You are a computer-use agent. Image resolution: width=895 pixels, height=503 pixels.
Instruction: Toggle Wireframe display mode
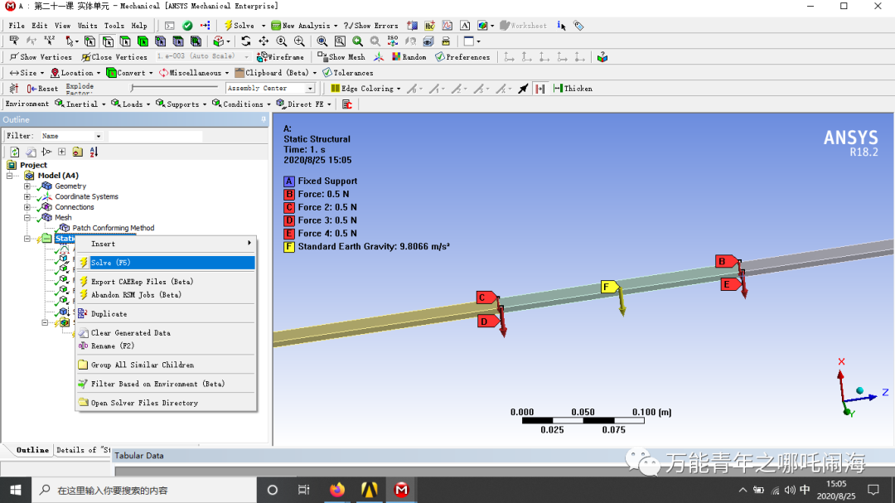click(x=280, y=57)
